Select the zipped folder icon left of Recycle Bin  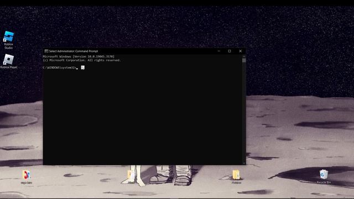pyautogui.click(x=236, y=177)
